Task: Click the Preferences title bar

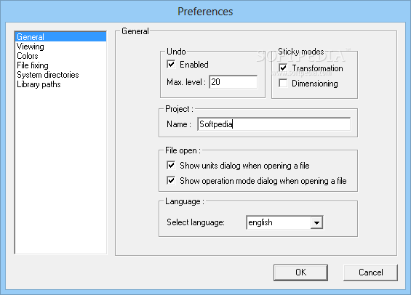Action: click(205, 11)
